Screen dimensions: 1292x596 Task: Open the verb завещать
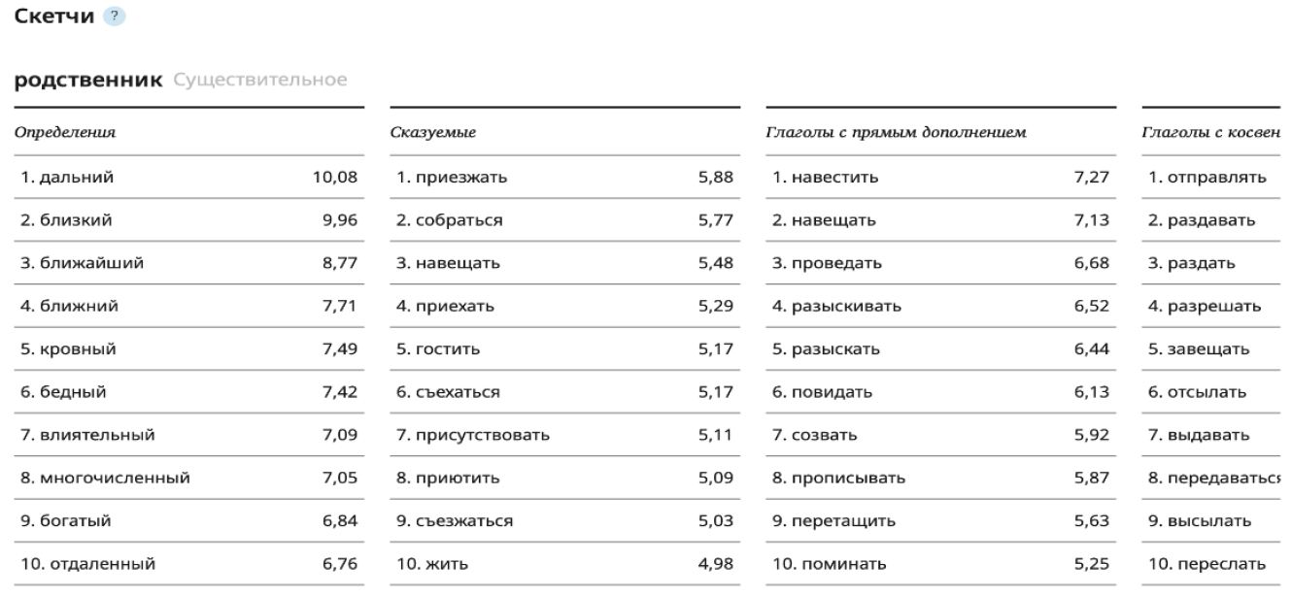click(1208, 349)
